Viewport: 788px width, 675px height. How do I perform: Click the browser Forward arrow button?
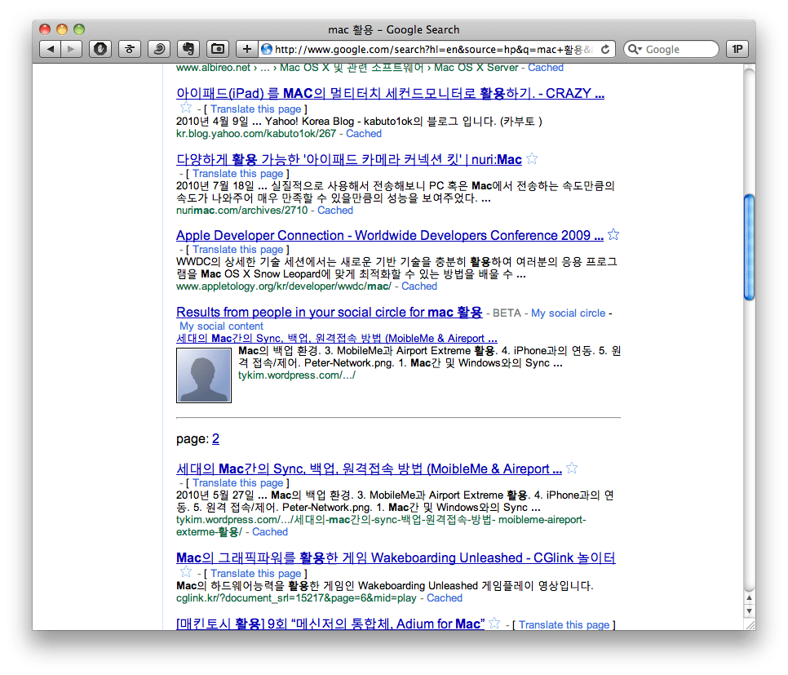tap(71, 49)
